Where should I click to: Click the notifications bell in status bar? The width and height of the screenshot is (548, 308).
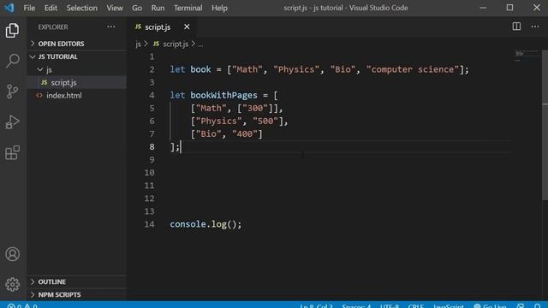pos(538,306)
